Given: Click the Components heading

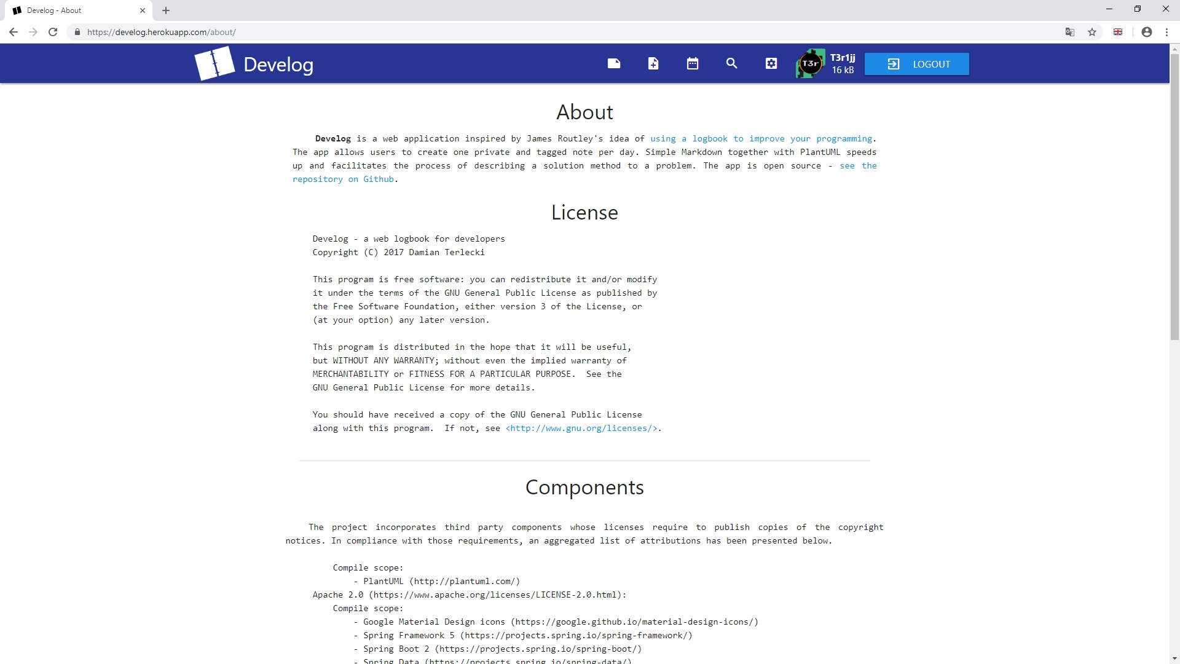Looking at the screenshot, I should point(584,487).
